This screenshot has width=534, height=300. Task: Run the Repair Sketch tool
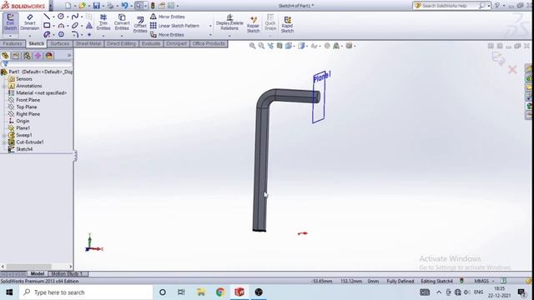click(253, 24)
